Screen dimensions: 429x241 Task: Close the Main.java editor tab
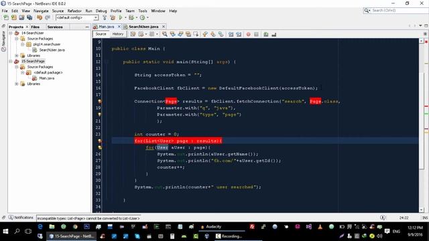tap(119, 27)
